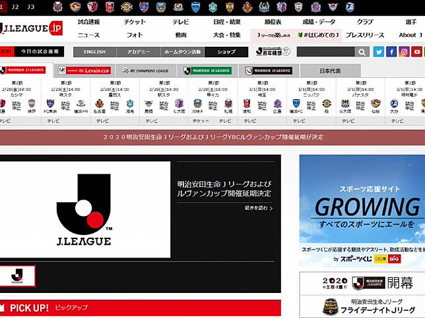
Task: Select the red J1 League tab
Action: point(26,70)
